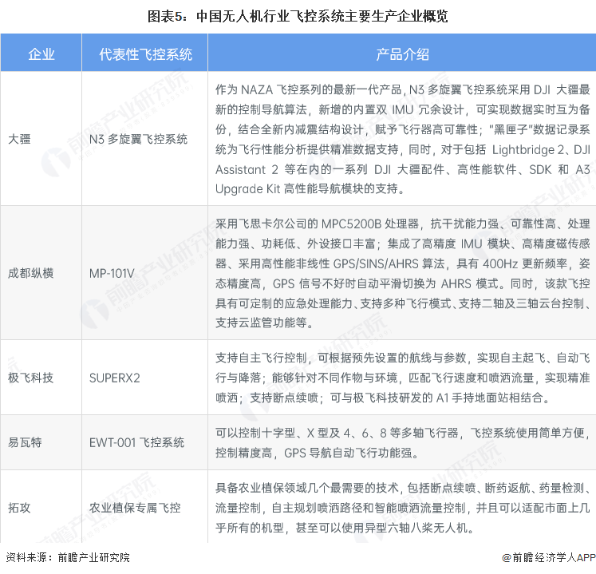This screenshot has width=596, height=574.
Task: Click the source note '资料来源：前瞻产业研究院'
Action: click(x=68, y=557)
